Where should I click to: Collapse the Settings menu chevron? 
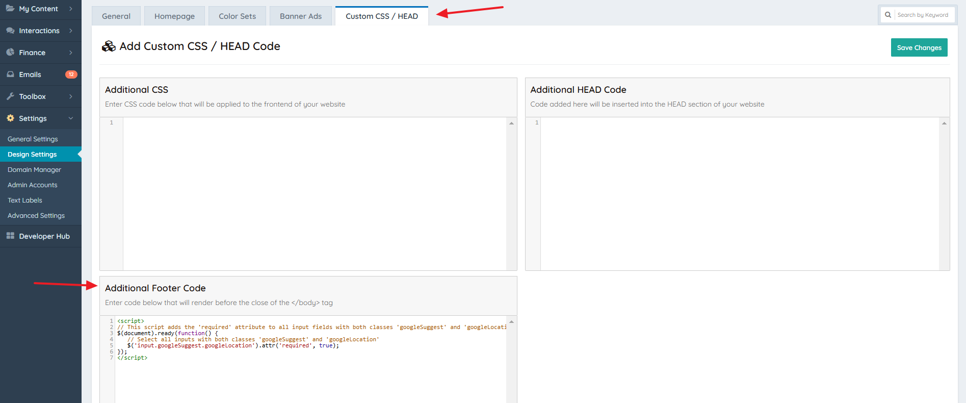[71, 118]
